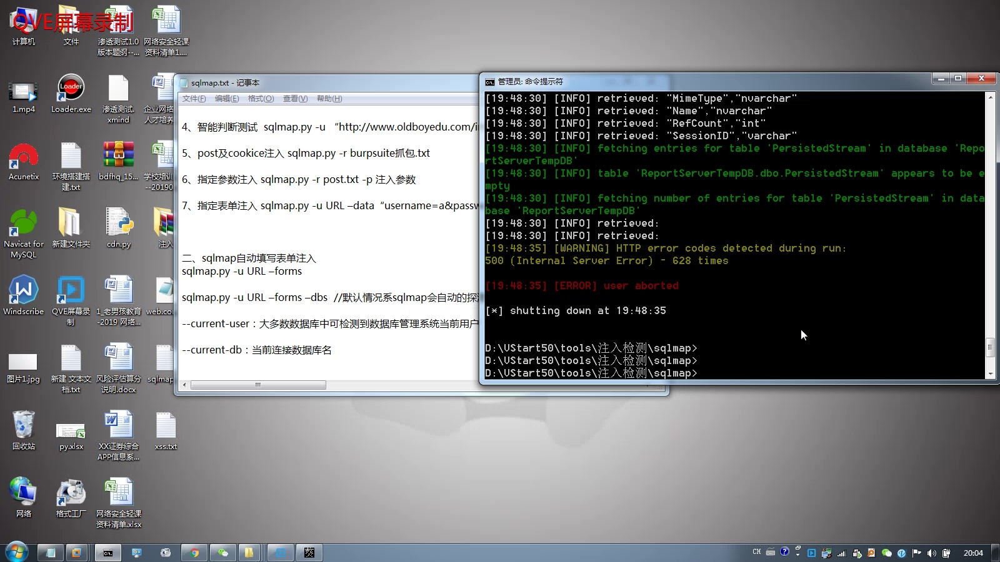Open 环境搭建搭建.txt desktop file
This screenshot has height=562, width=1000.
[x=71, y=165]
